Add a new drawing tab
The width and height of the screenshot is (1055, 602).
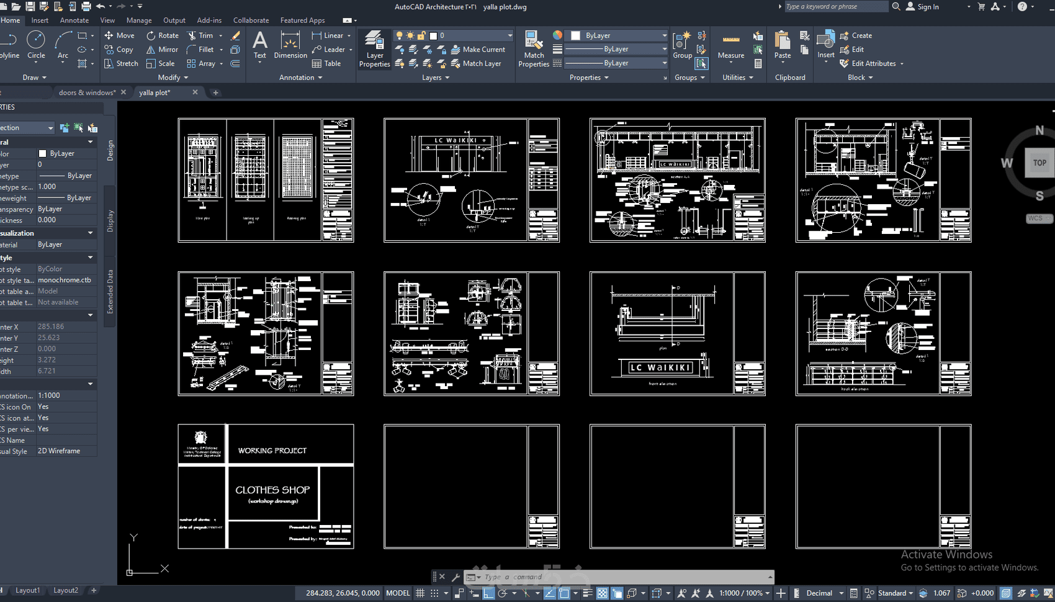[216, 92]
